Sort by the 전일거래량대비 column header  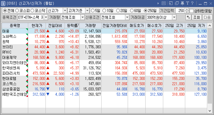(115, 25)
